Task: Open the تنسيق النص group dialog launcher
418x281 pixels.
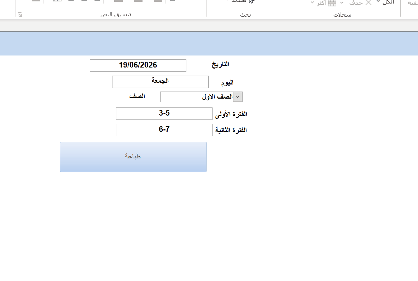Action: point(20,14)
